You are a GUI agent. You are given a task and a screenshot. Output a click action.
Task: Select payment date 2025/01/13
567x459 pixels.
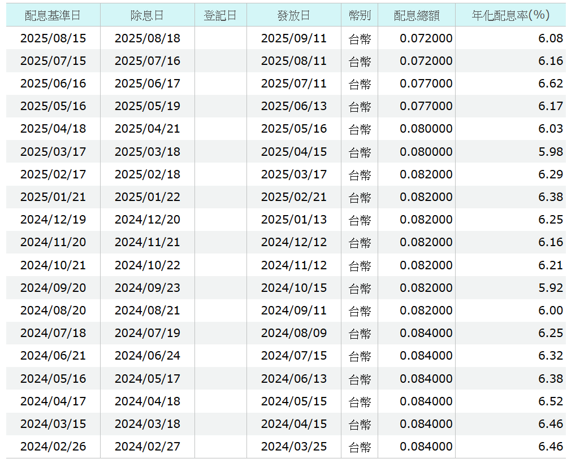click(x=294, y=220)
